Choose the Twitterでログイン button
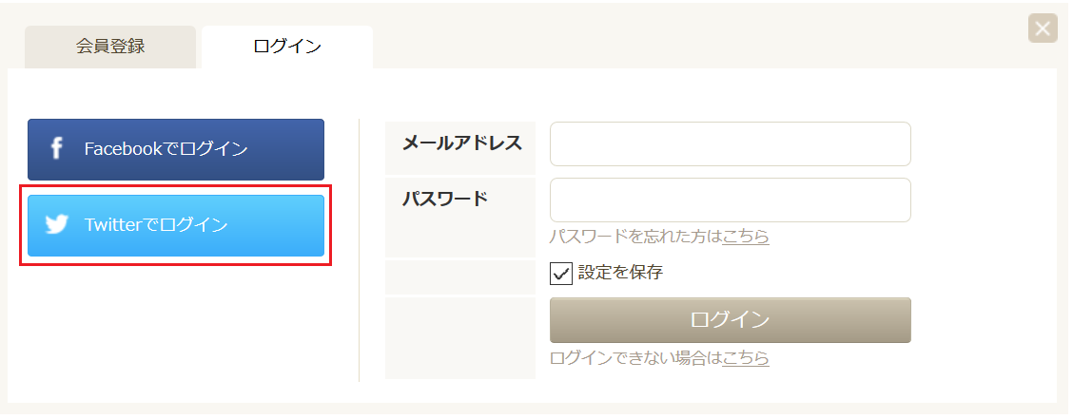Viewport: 1073px width, 419px height. [x=176, y=225]
